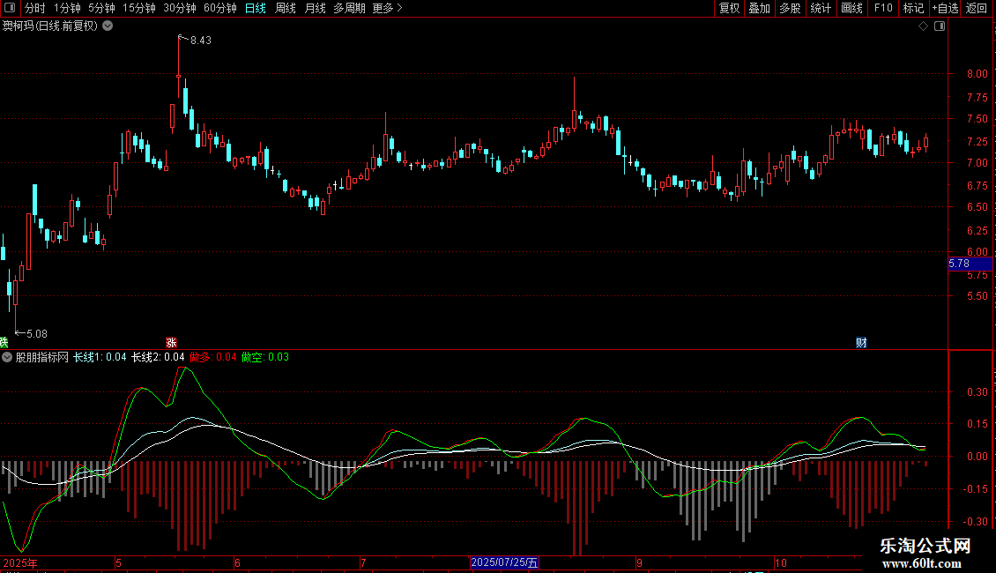Screen dimensions: 996x573
Task: Open the 标记 marking tool
Action: pos(913,8)
